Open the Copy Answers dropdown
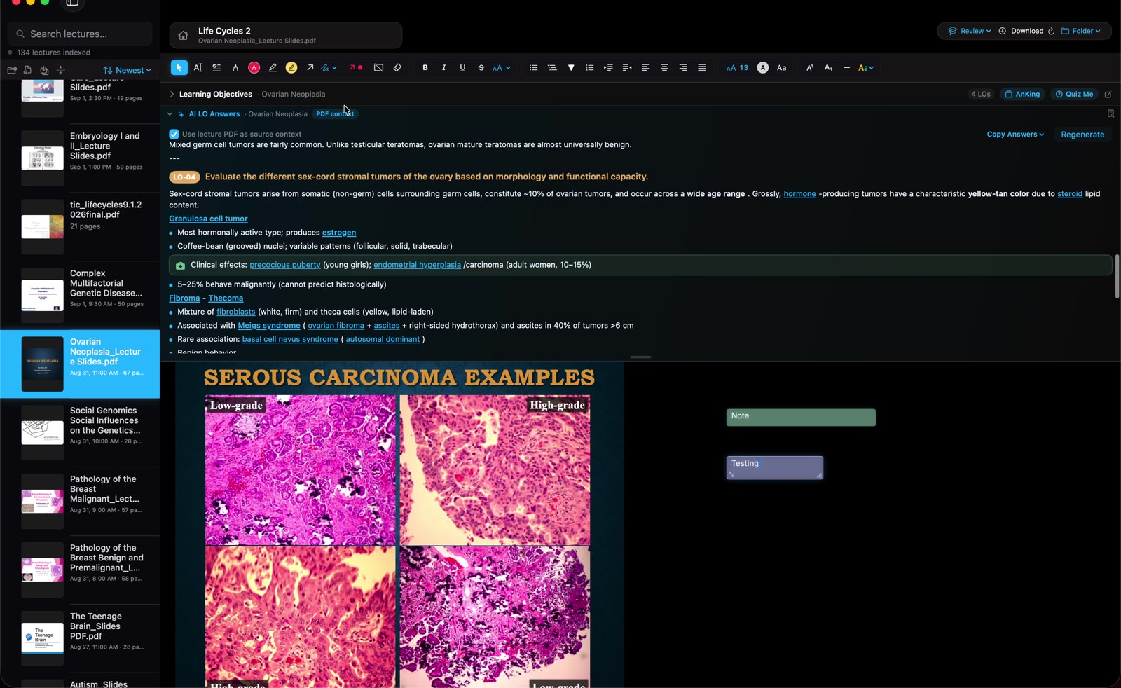The width and height of the screenshot is (1121, 688). 1015,135
